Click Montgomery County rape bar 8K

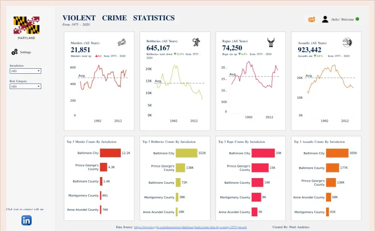(256, 197)
